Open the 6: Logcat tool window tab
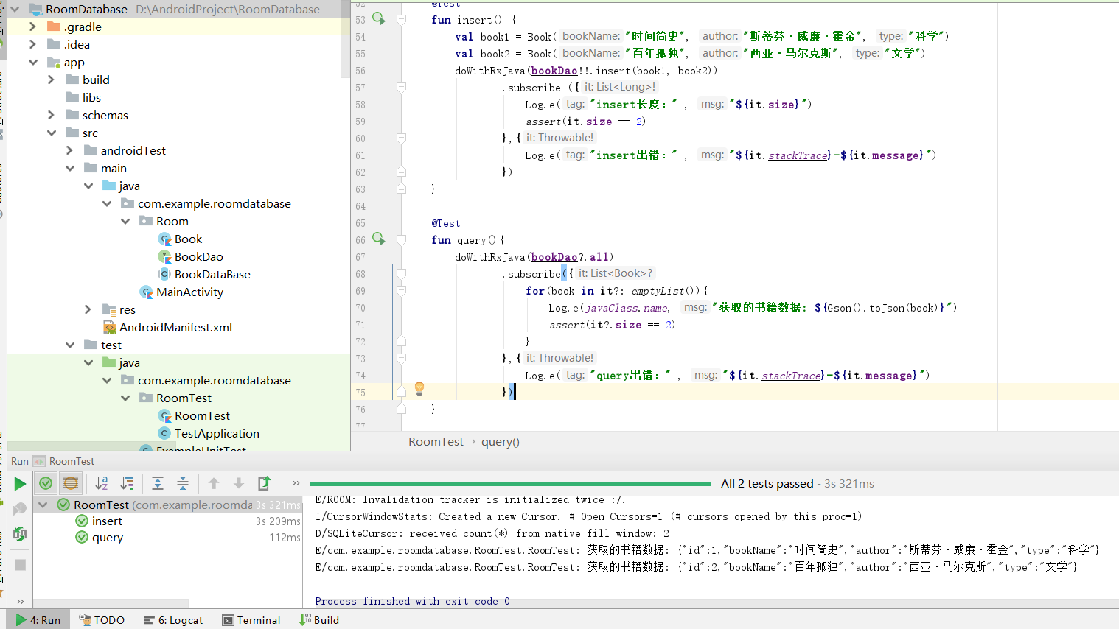Screen dimensions: 1119x629 [x=173, y=620]
